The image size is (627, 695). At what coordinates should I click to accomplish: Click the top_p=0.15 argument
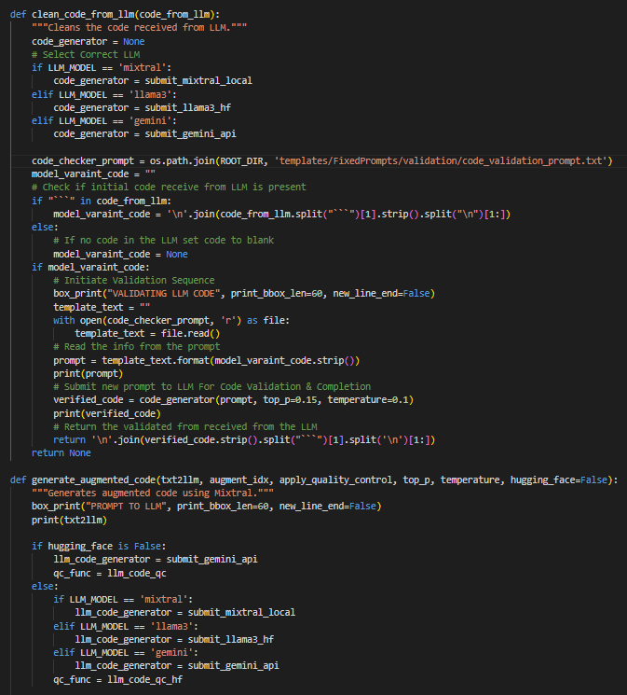[x=290, y=400]
